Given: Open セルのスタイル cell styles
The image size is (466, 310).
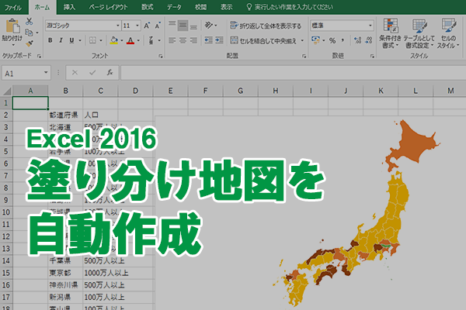Looking at the screenshot, I should coord(448,33).
